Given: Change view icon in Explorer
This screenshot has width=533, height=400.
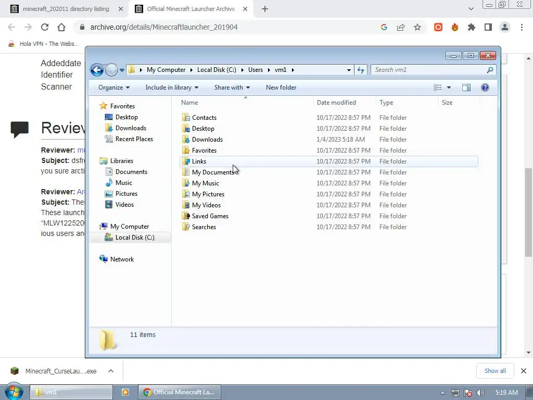Looking at the screenshot, I should 437,87.
